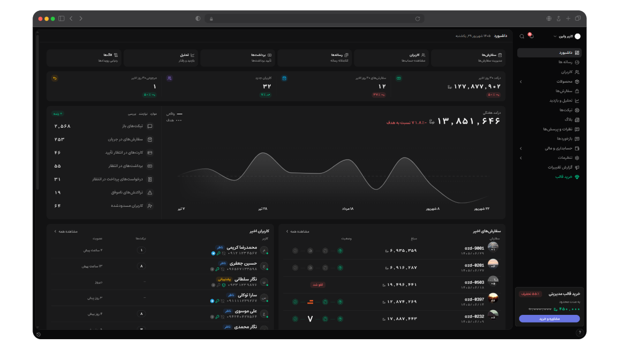Image resolution: width=620 pixels, height=349 pixels.
Task: Click the open tickets (تیکت‌های باز) icon
Action: coord(150,126)
